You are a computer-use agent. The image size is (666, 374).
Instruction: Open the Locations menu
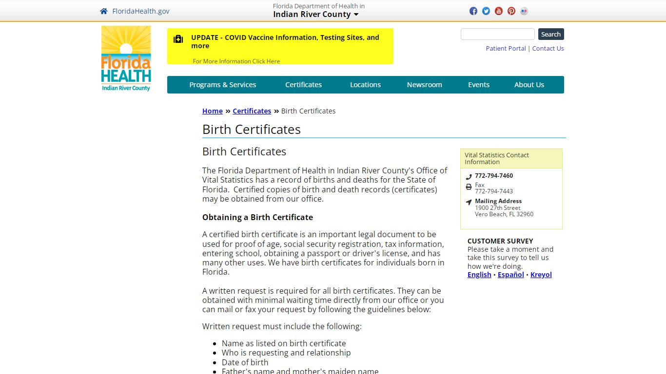(366, 85)
